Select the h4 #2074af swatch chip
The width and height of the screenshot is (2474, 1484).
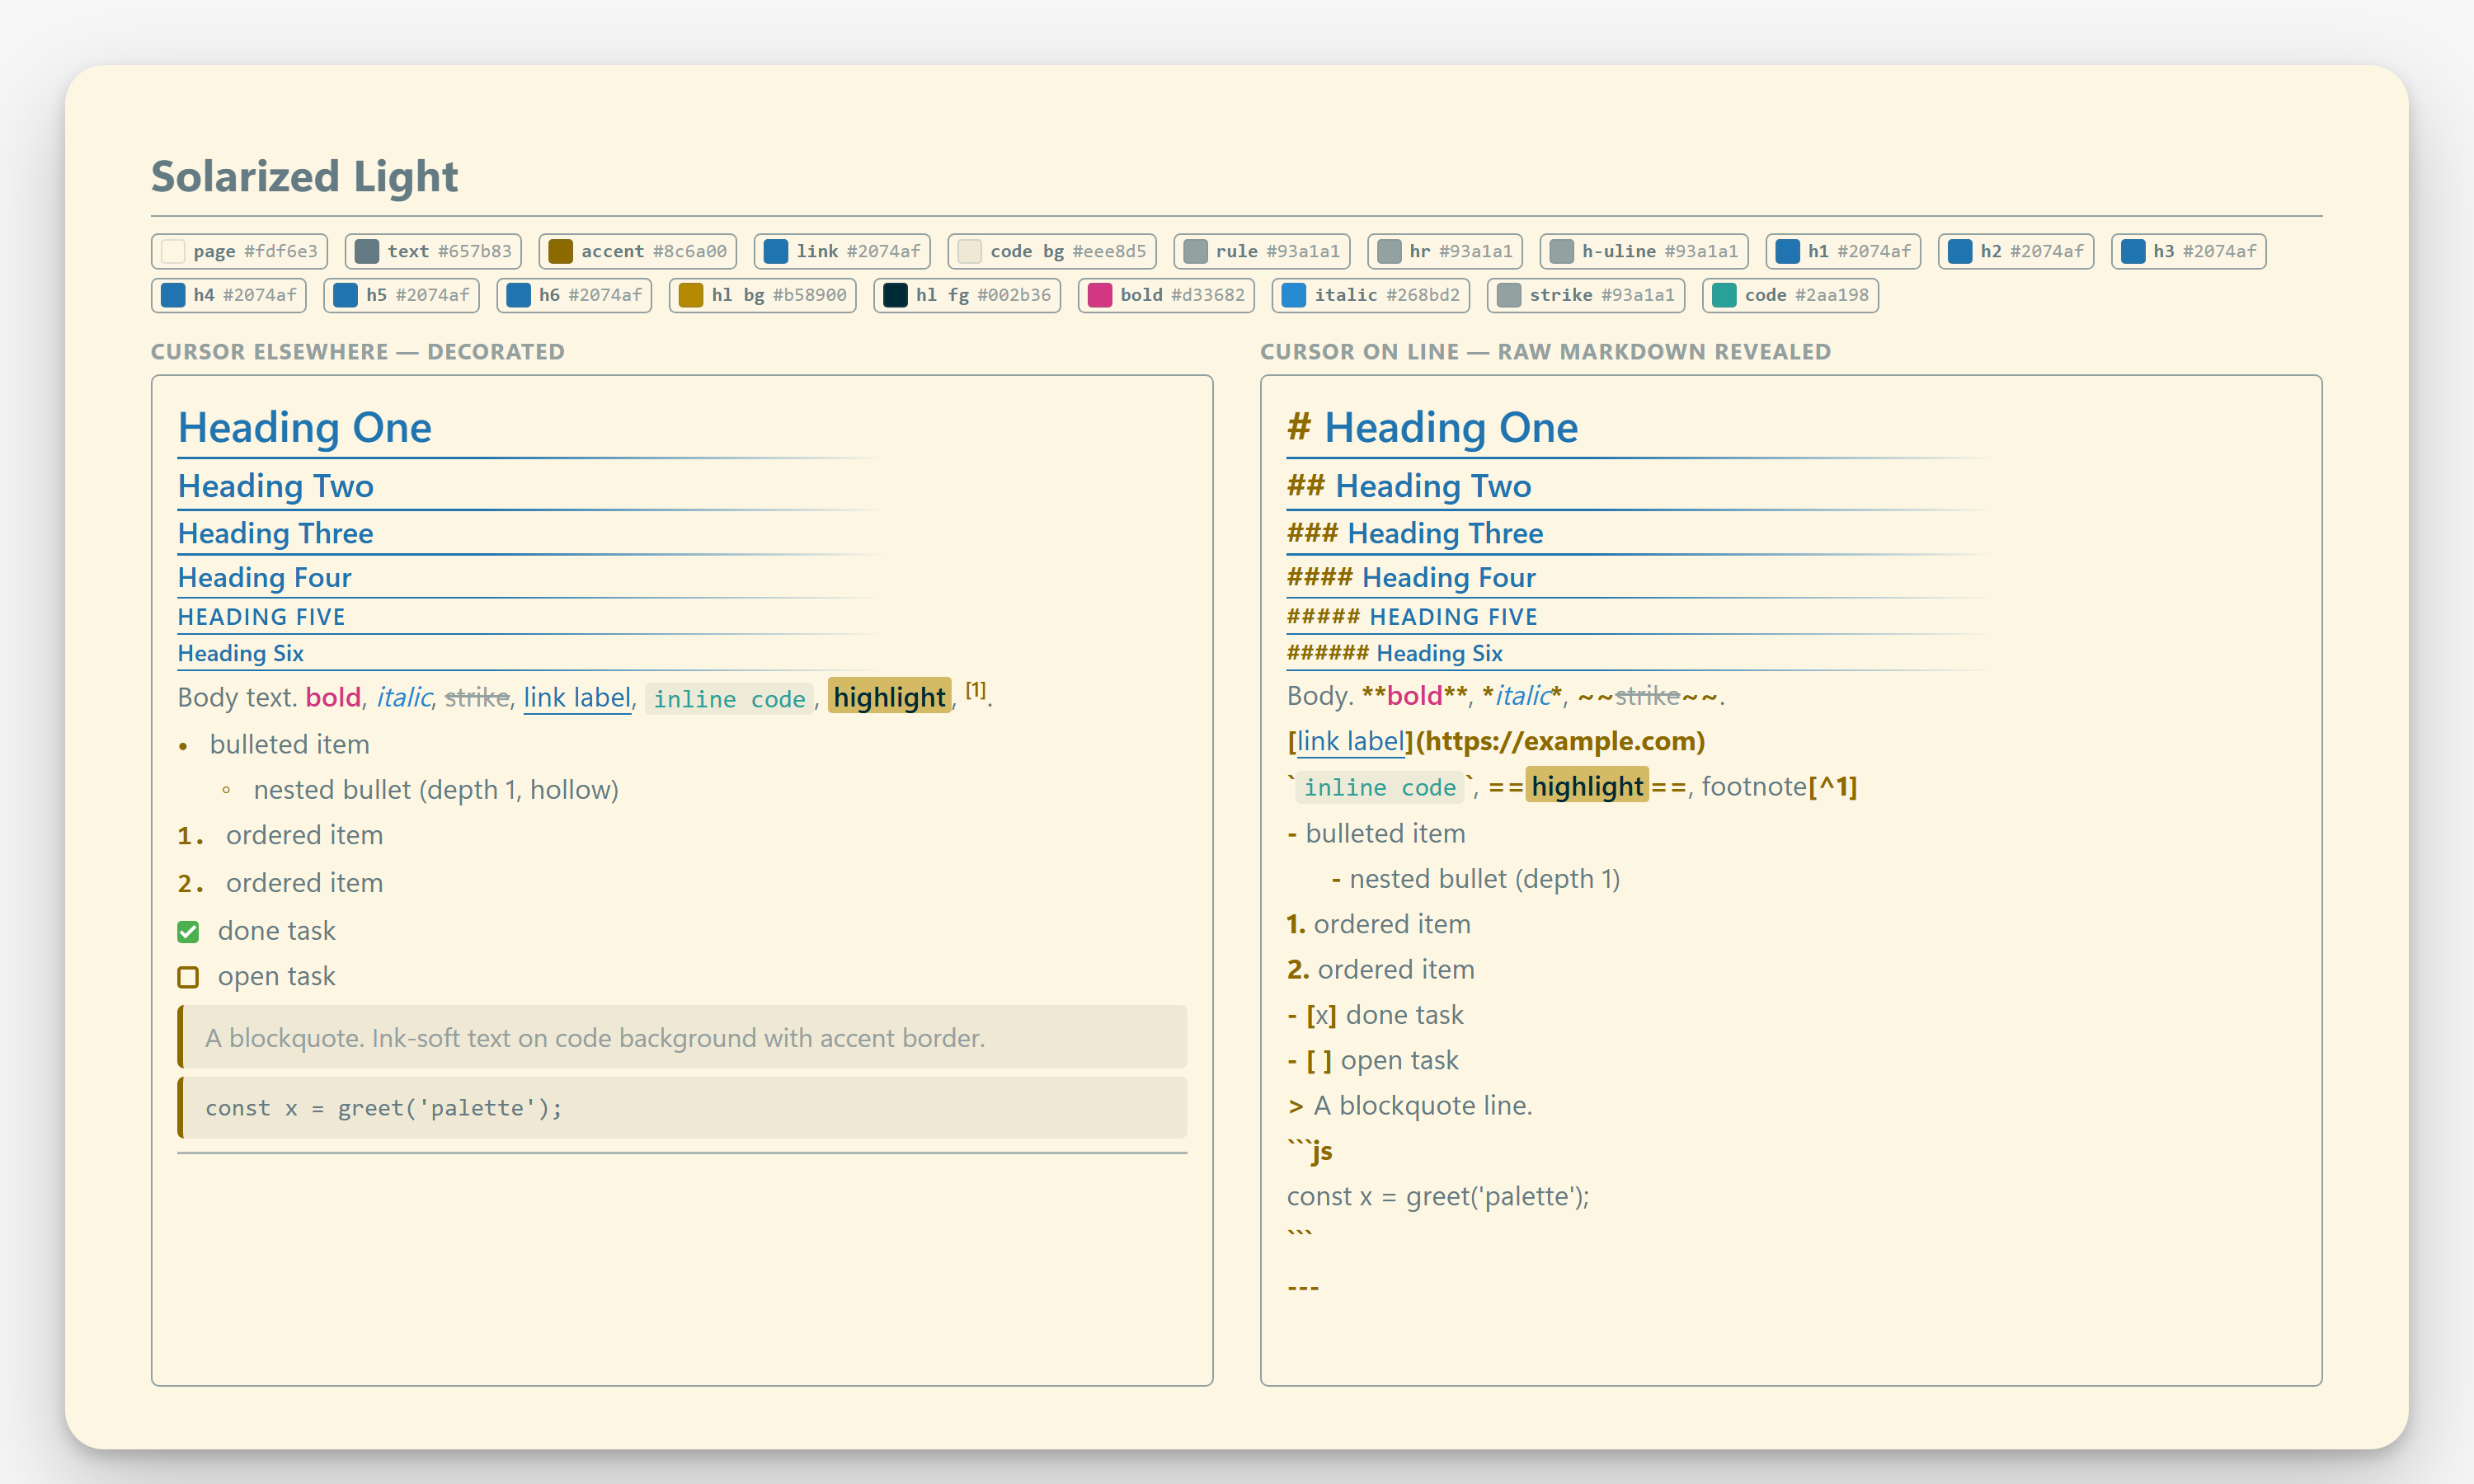[229, 295]
